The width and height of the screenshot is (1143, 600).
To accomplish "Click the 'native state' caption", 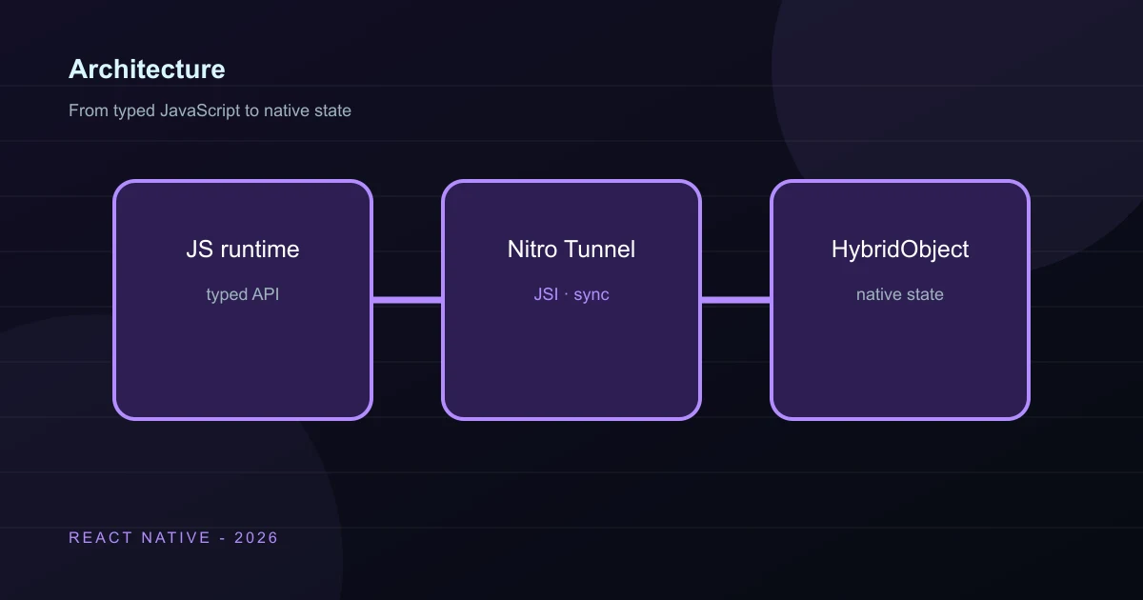I will (x=900, y=294).
